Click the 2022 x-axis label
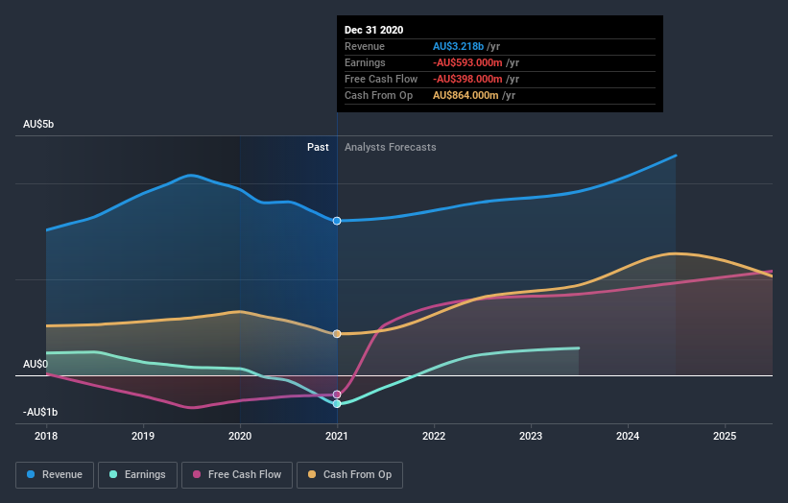This screenshot has width=788, height=503. tap(434, 436)
